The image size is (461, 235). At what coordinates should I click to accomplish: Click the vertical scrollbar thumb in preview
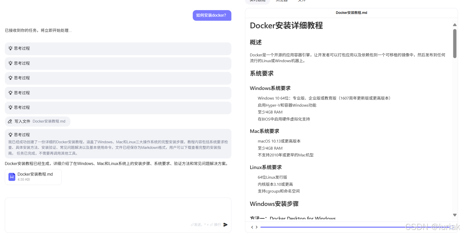[455, 43]
